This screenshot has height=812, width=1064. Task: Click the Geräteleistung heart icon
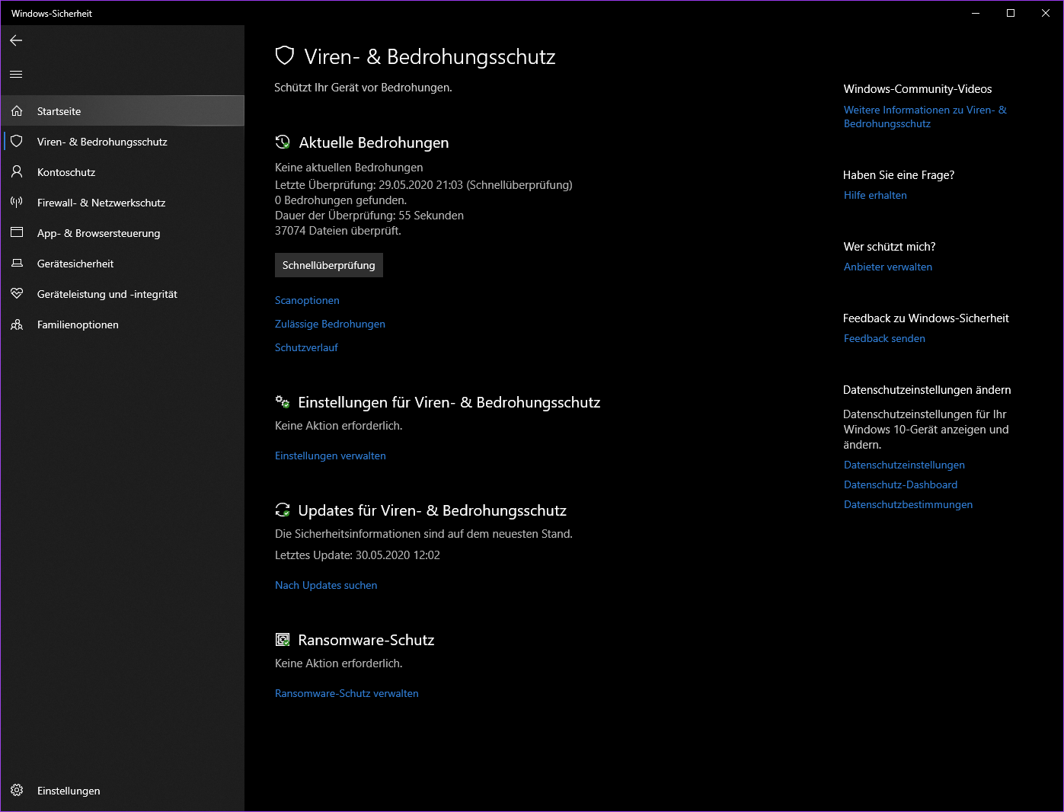point(17,294)
